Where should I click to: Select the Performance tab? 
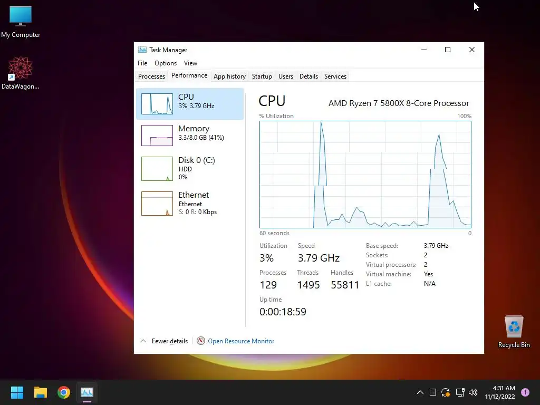pyautogui.click(x=189, y=75)
